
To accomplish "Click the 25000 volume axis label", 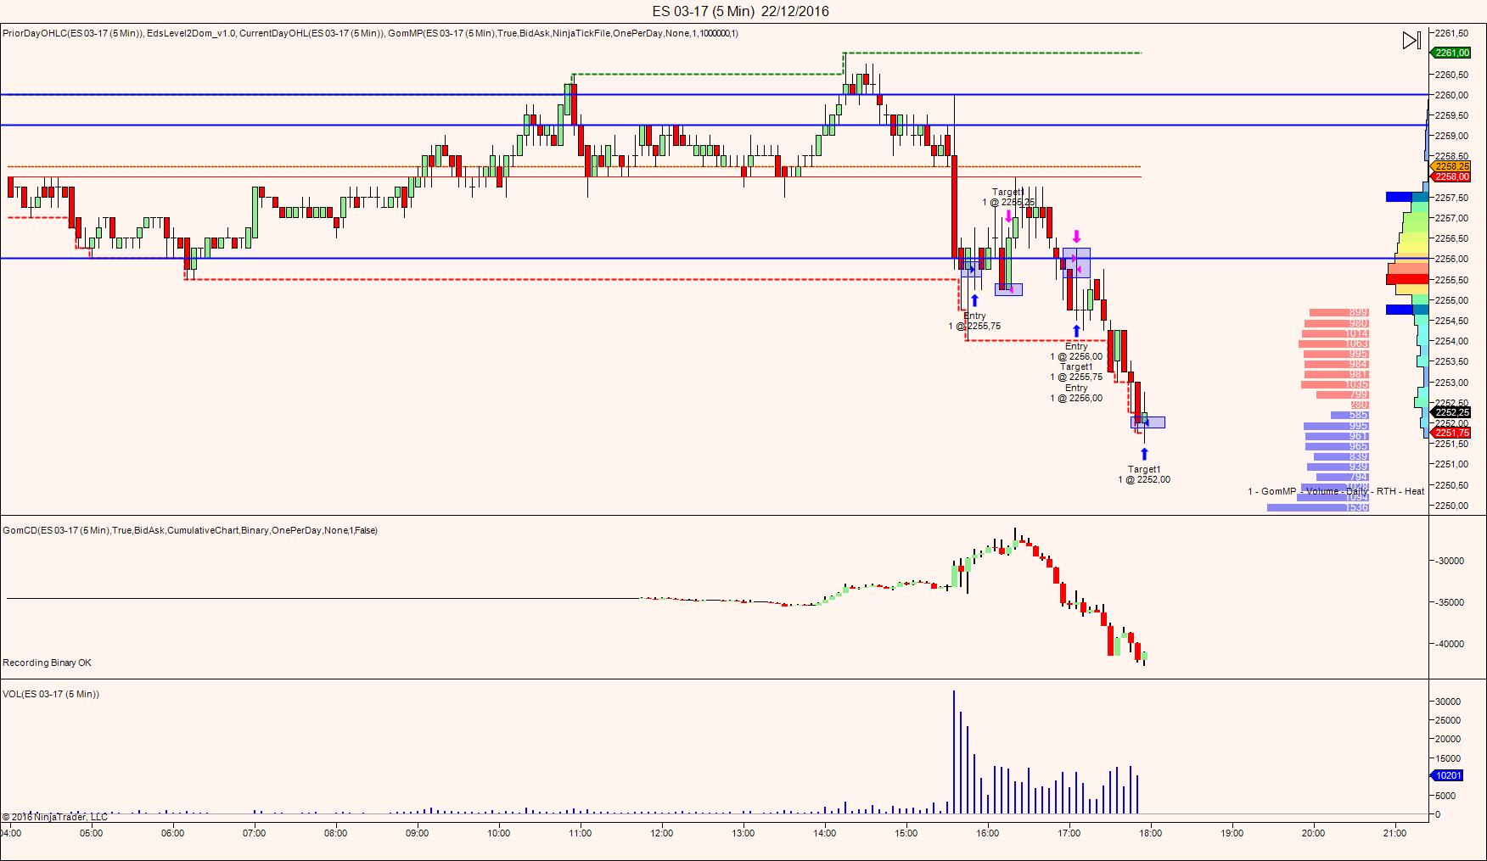I will tap(1448, 720).
